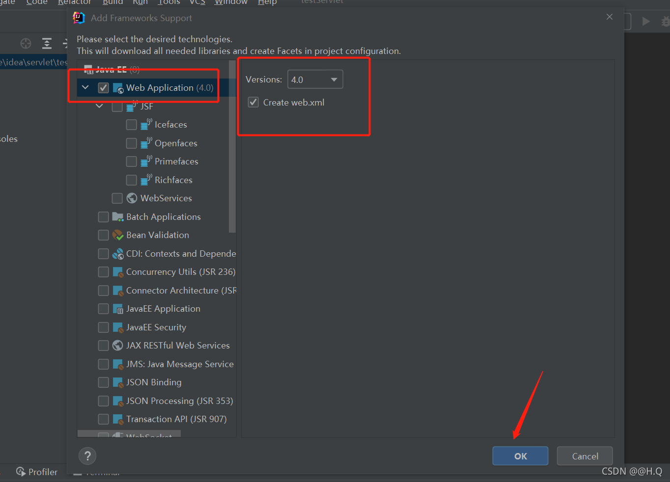Click the IntelliJ logo in dialog title
The image size is (670, 482).
[79, 18]
